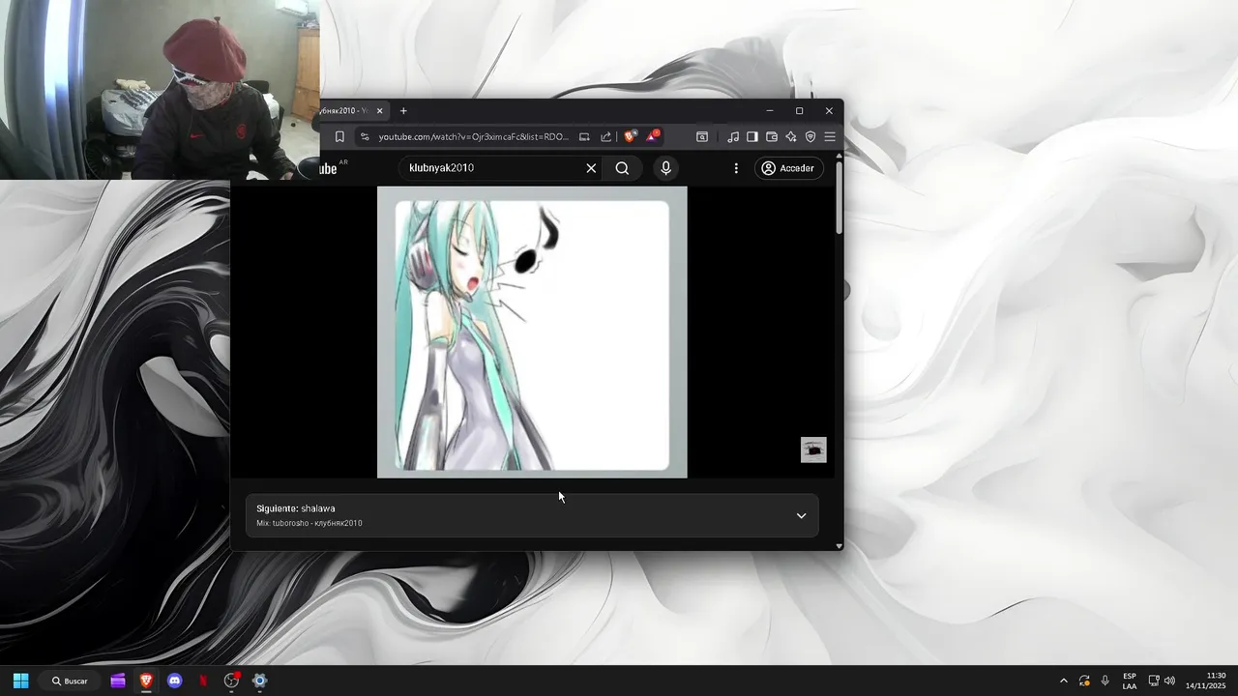Click the Brave VPN shield icon
1238x696 pixels.
point(811,137)
